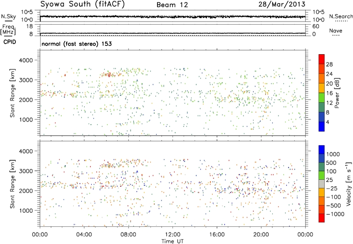Click the velocity panel 'Slant Range [km]' label
Image resolution: width=353 pixels, height=244 pixels.
[x=12, y=184]
